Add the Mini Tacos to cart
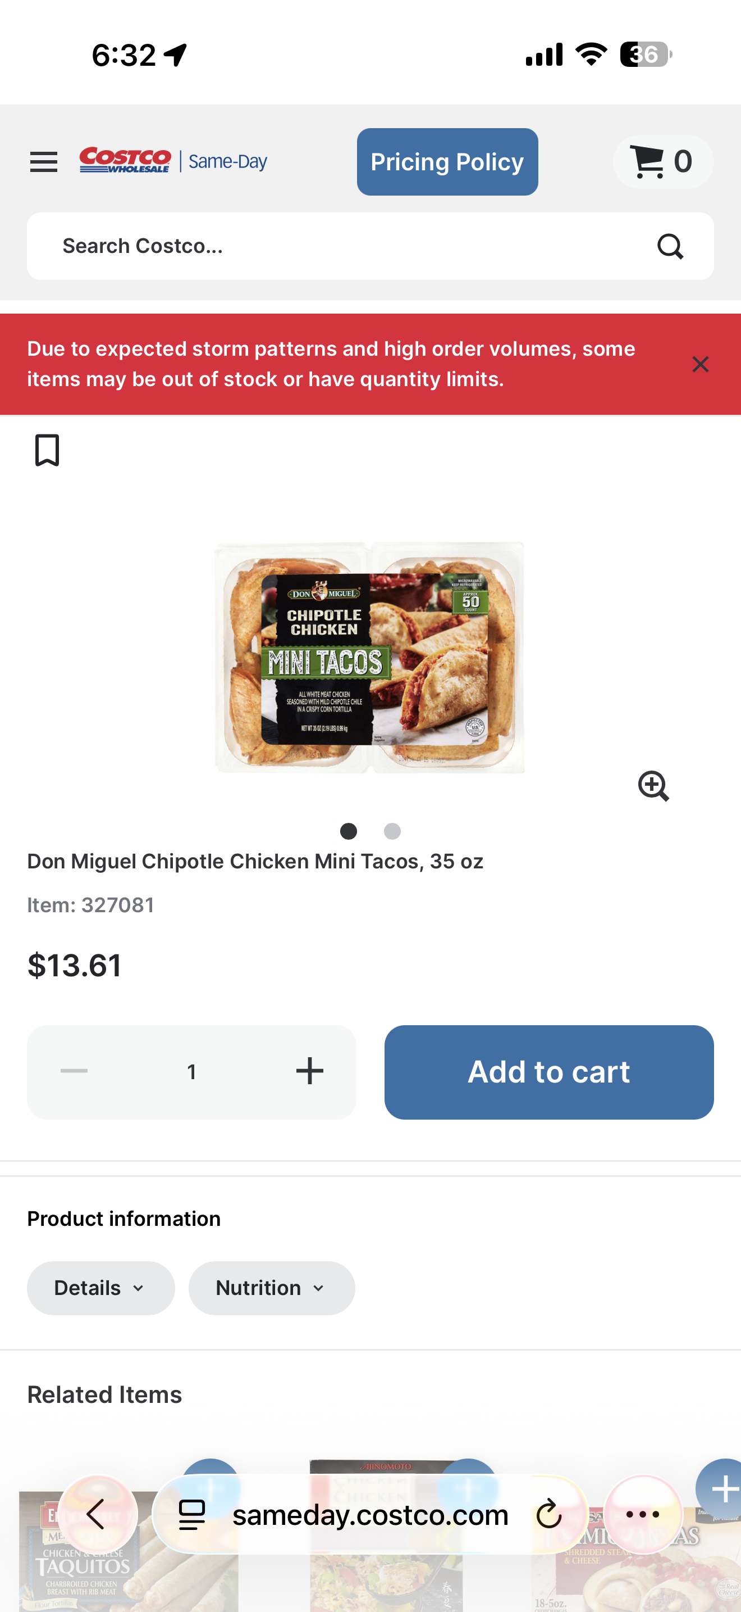The image size is (741, 1612). [x=548, y=1071]
